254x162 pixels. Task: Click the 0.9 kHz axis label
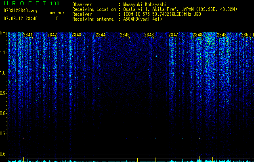(x=3, y=93)
